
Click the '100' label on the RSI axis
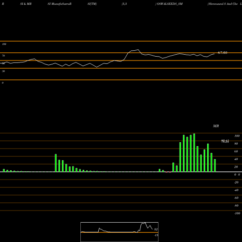(4, 44)
